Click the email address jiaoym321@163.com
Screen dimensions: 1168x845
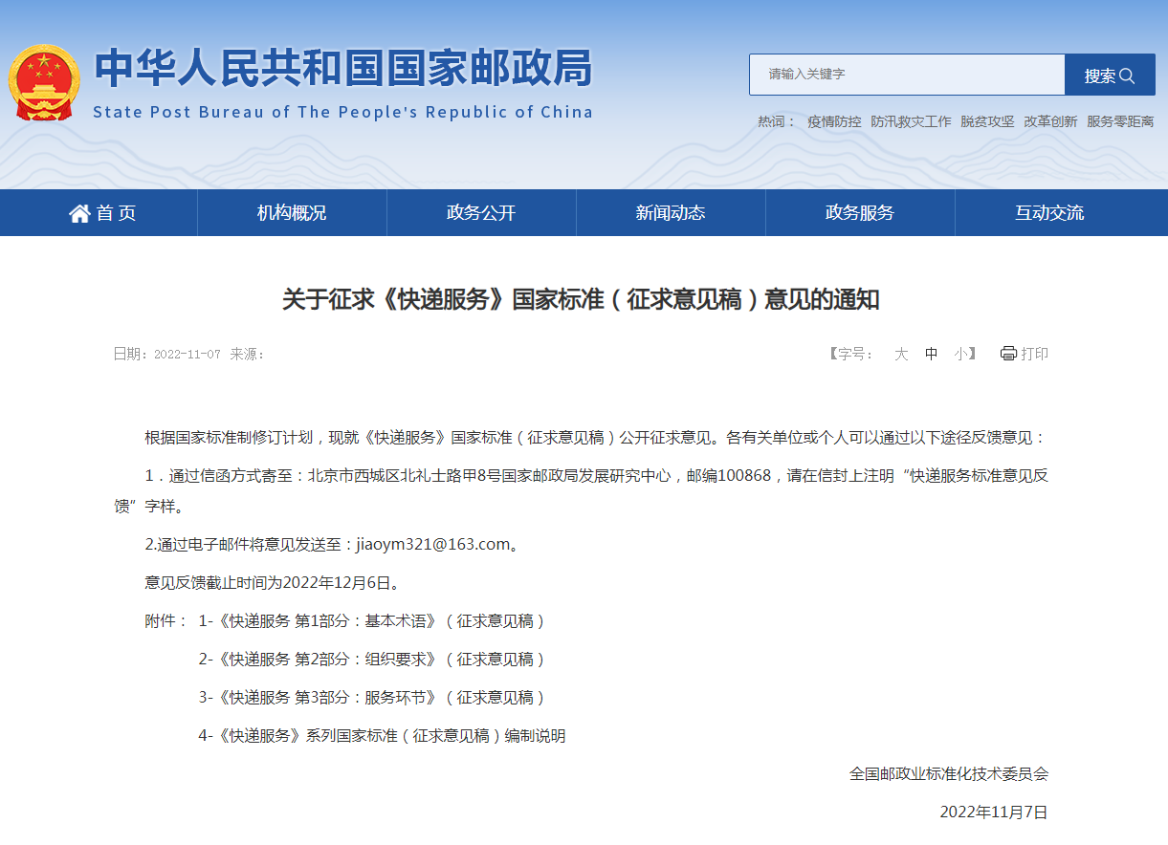pyautogui.click(x=432, y=545)
